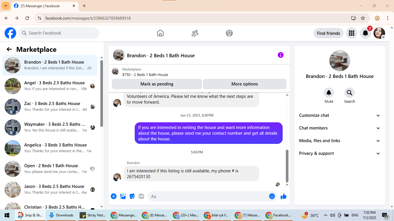The height and width of the screenshot is (221, 394).
Task: Open Angel 3 Beds 2.5 Baths conversation
Action: pos(50,86)
